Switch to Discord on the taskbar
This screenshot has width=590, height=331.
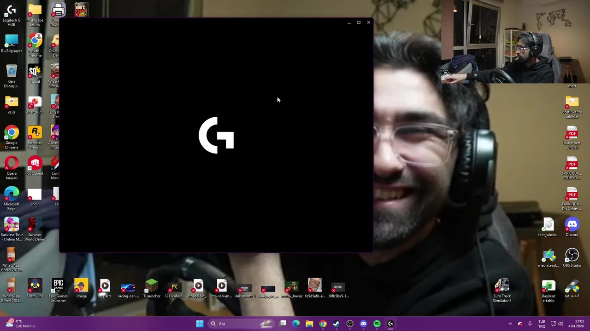tap(363, 324)
